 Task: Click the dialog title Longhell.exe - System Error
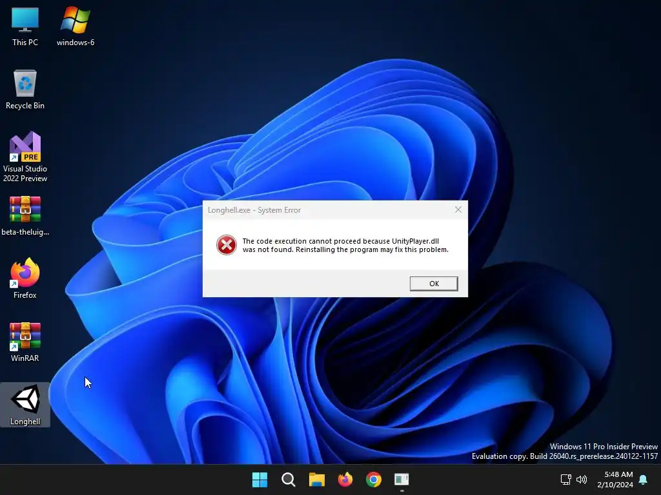click(x=254, y=210)
